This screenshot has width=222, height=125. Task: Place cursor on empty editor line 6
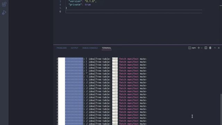pos(134,11)
